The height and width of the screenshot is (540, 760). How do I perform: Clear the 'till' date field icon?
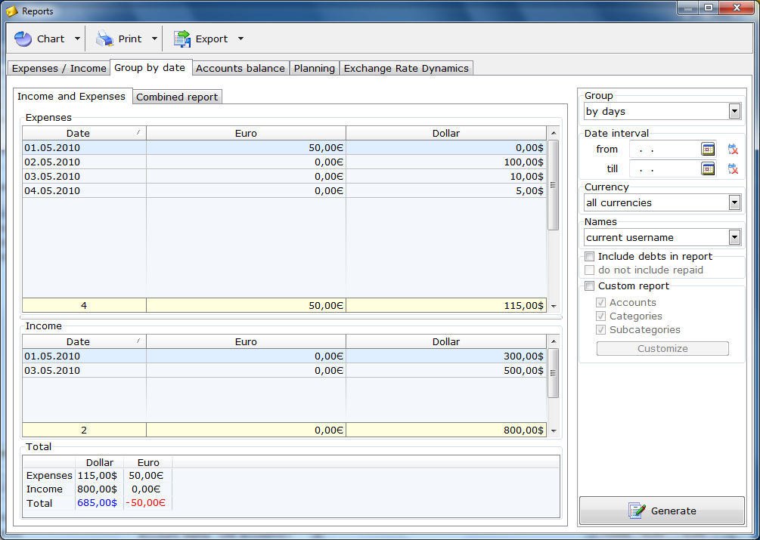pos(732,168)
